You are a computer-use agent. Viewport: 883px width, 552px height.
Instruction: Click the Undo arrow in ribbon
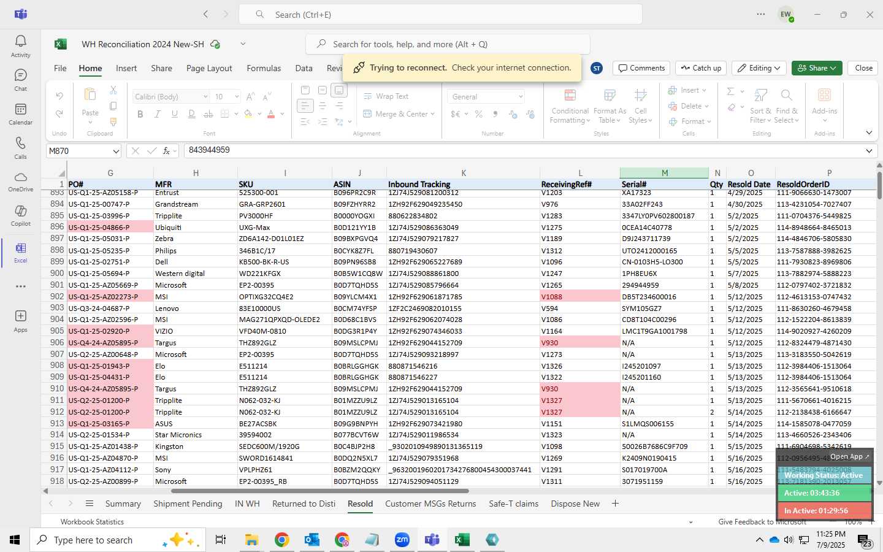[x=59, y=96]
